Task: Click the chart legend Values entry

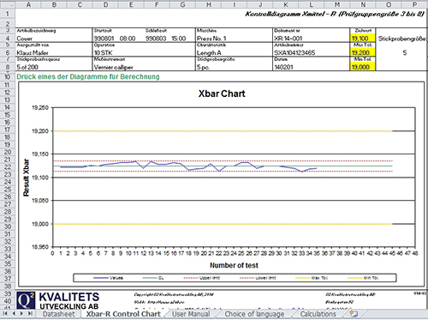Action: point(109,278)
